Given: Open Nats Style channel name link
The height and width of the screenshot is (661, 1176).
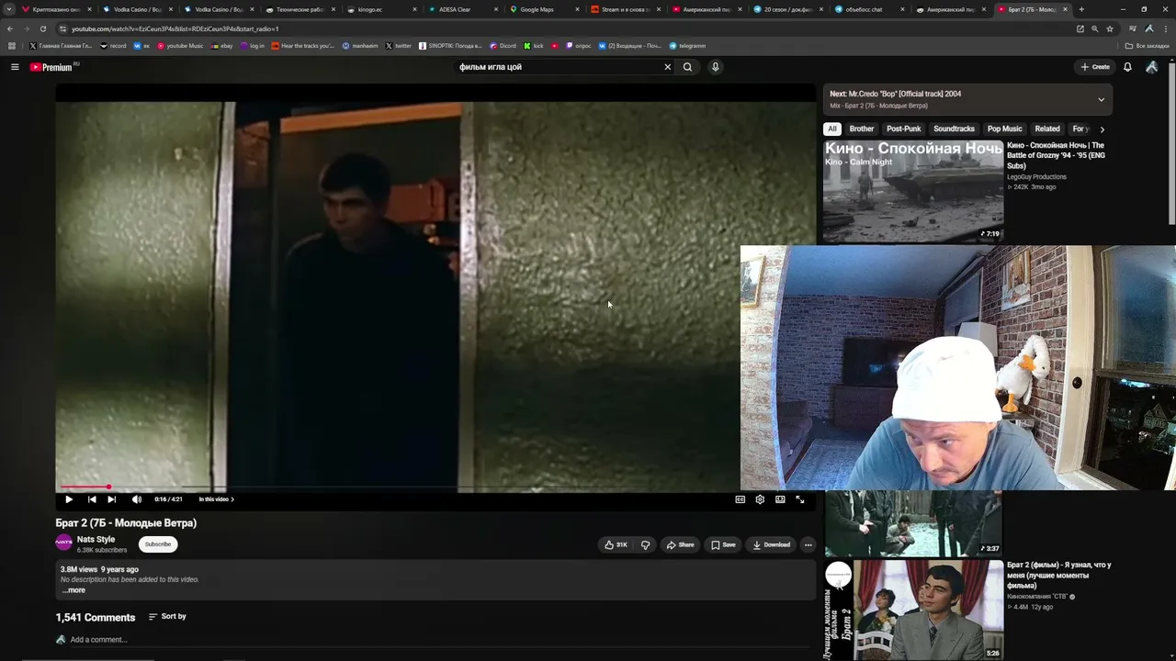Looking at the screenshot, I should pos(96,540).
